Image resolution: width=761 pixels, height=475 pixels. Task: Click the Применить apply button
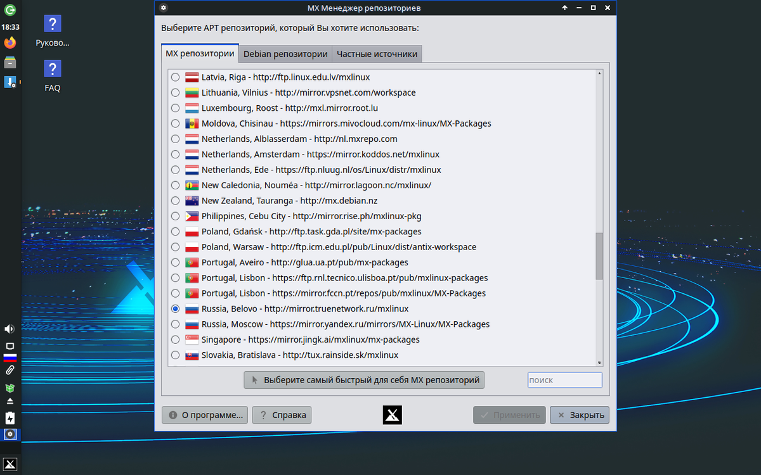(x=509, y=415)
